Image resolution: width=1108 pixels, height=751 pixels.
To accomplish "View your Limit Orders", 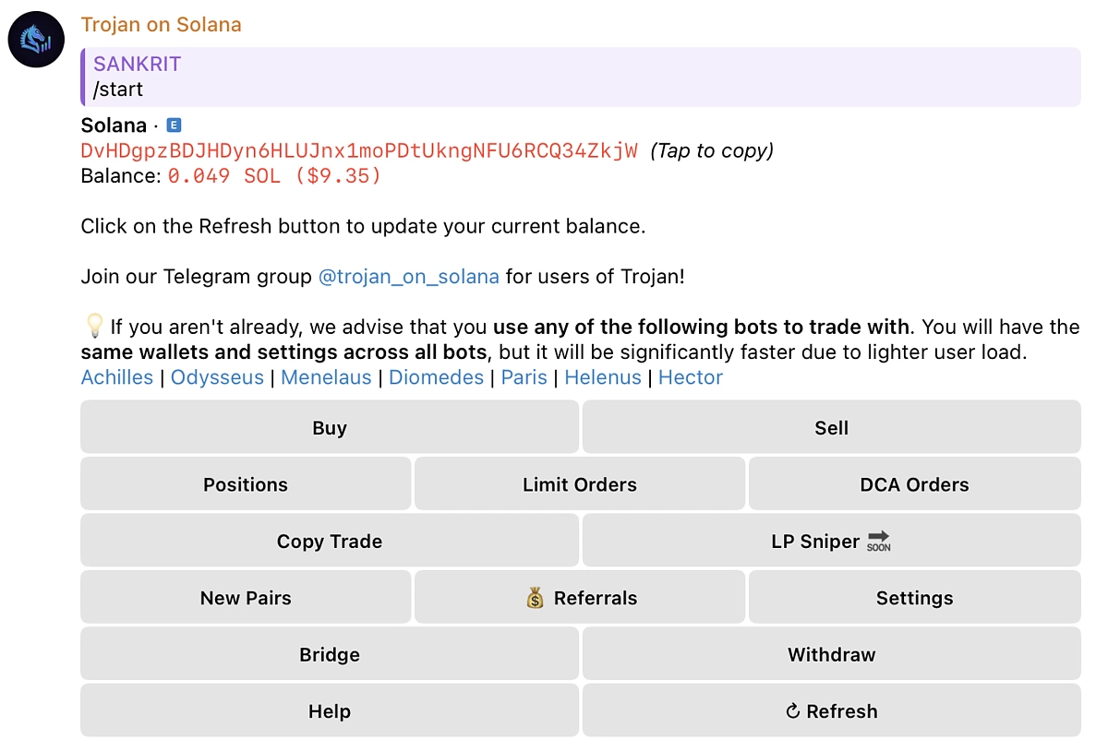I will tap(580, 483).
